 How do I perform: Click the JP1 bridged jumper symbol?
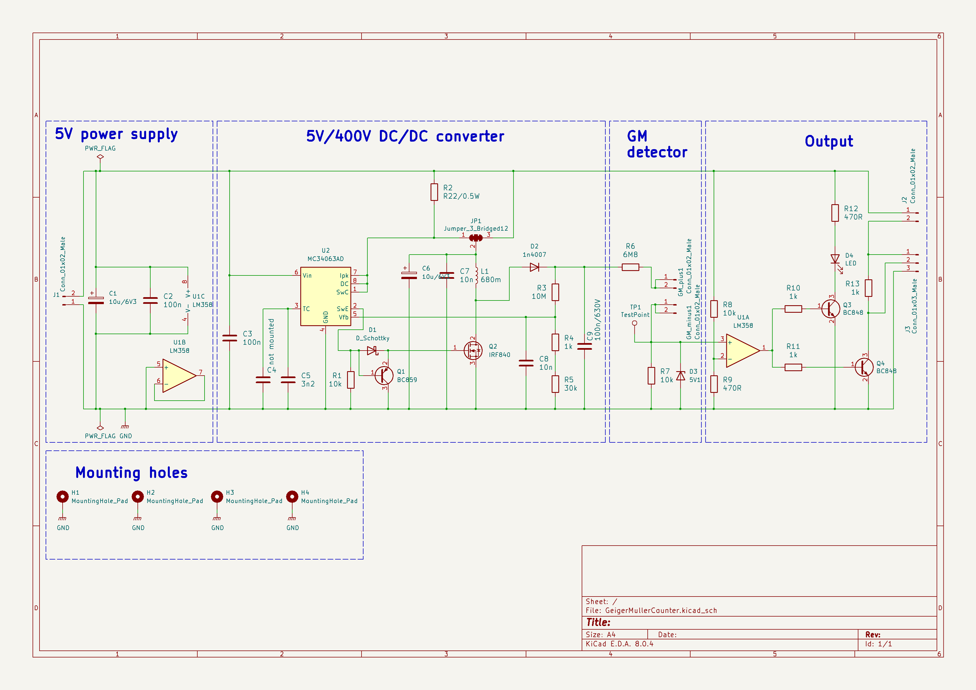pos(476,238)
